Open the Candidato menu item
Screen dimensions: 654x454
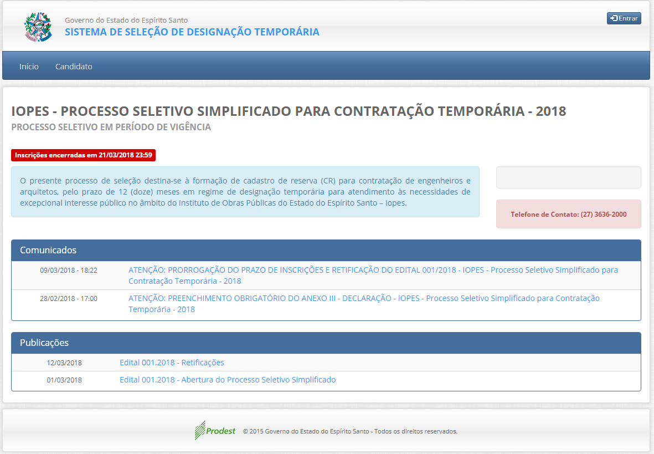[x=74, y=67]
